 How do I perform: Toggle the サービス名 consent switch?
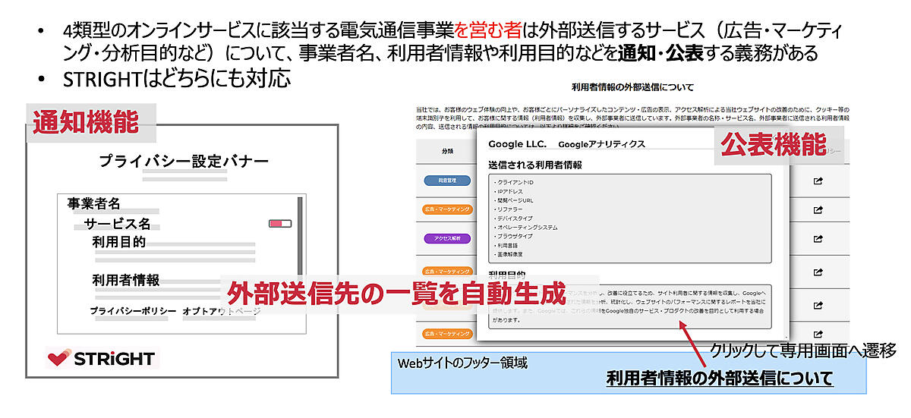(279, 224)
